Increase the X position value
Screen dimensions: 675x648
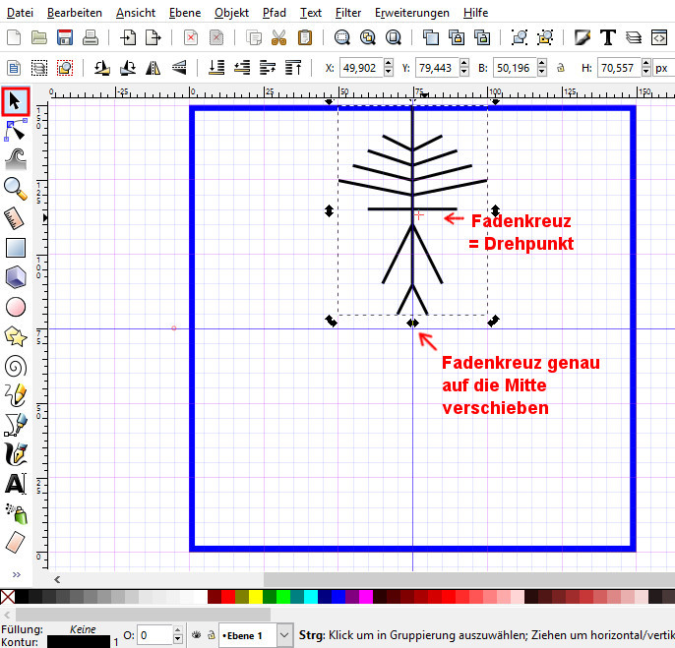tap(389, 63)
